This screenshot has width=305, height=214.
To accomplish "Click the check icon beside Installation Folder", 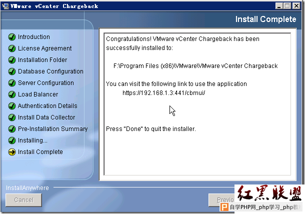I will pyautogui.click(x=12, y=60).
